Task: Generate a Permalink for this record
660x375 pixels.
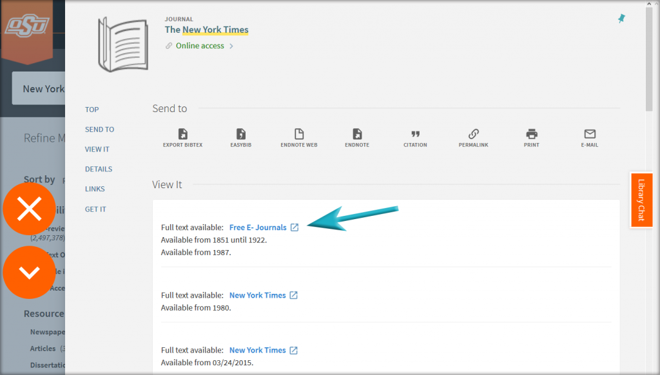Action: point(473,137)
